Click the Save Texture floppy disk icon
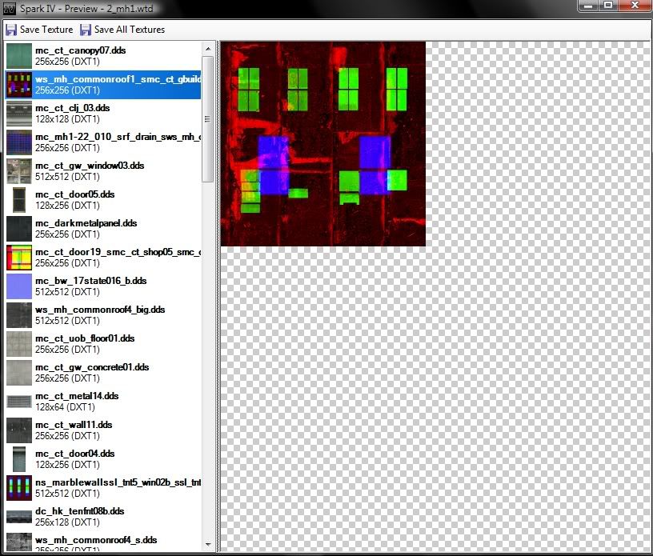Screen dimensions: 653x556 coord(11,30)
